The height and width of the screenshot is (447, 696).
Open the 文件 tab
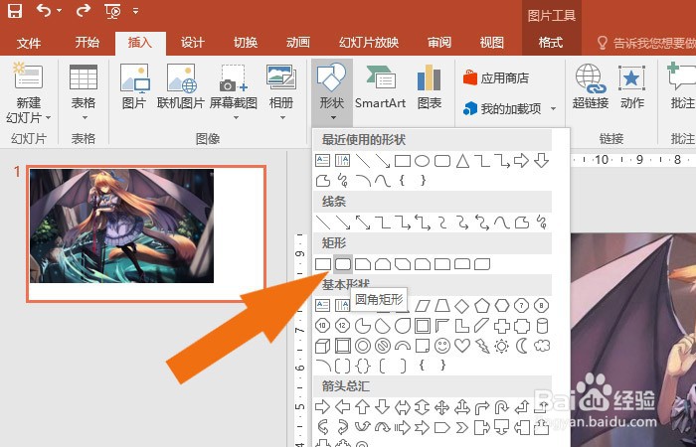pyautogui.click(x=29, y=43)
